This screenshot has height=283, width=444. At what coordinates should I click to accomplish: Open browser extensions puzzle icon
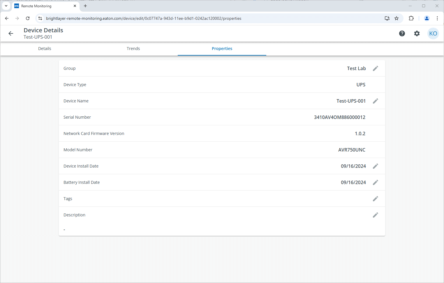(411, 18)
